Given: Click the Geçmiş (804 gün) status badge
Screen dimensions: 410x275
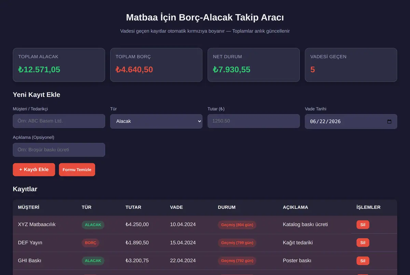Looking at the screenshot, I should (237, 225).
